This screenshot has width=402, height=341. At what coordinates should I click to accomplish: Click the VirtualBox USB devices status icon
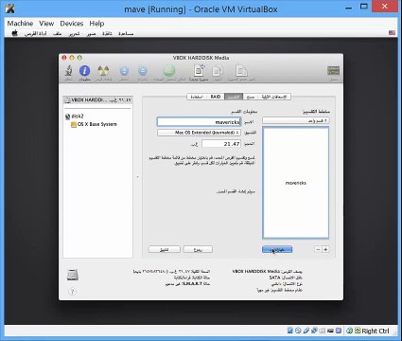pos(306,331)
